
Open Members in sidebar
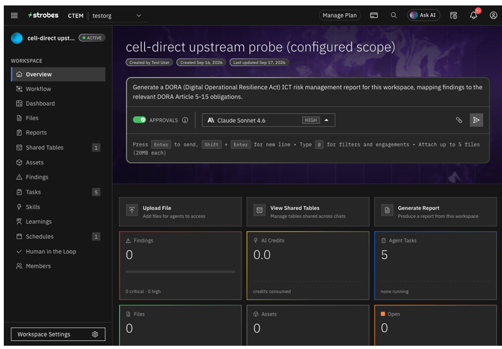pos(58,266)
